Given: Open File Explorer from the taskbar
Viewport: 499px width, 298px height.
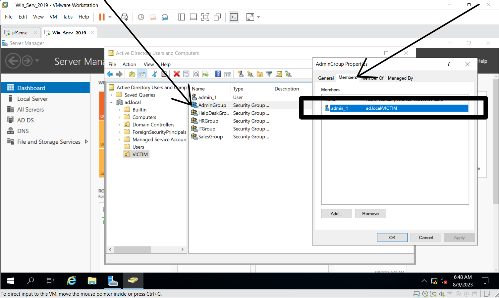Looking at the screenshot, I should 92,281.
